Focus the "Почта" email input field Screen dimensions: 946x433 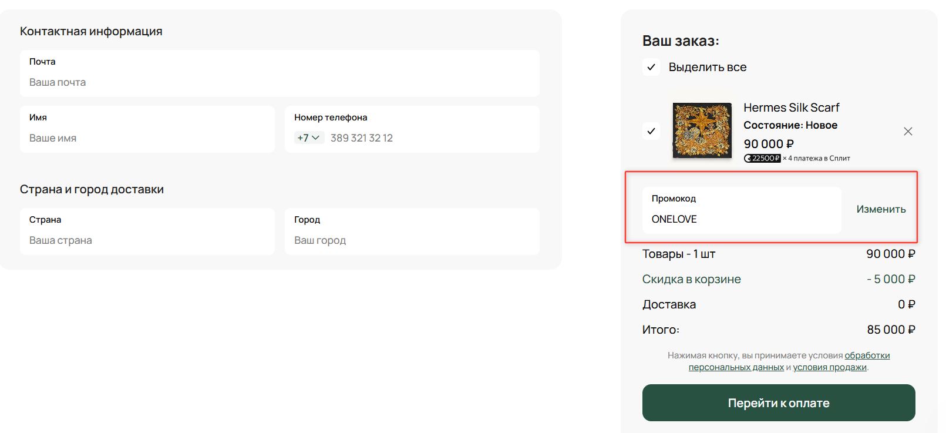(x=280, y=82)
